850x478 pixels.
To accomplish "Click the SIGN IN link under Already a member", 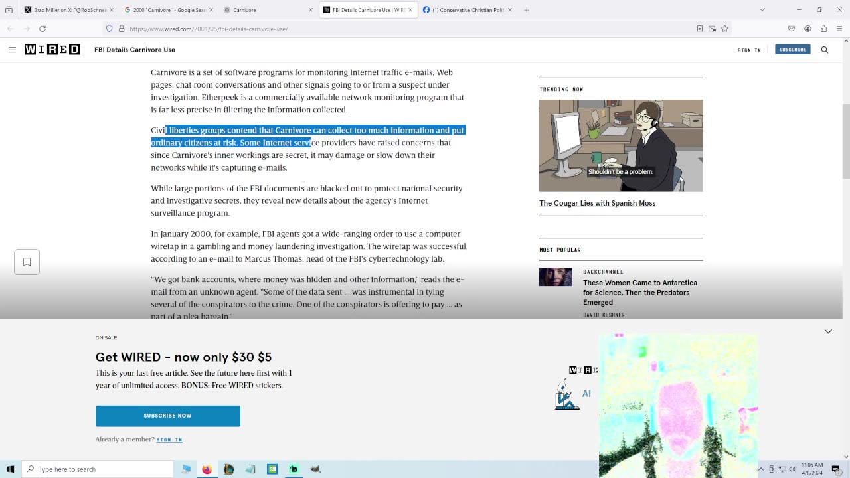I will (x=169, y=439).
